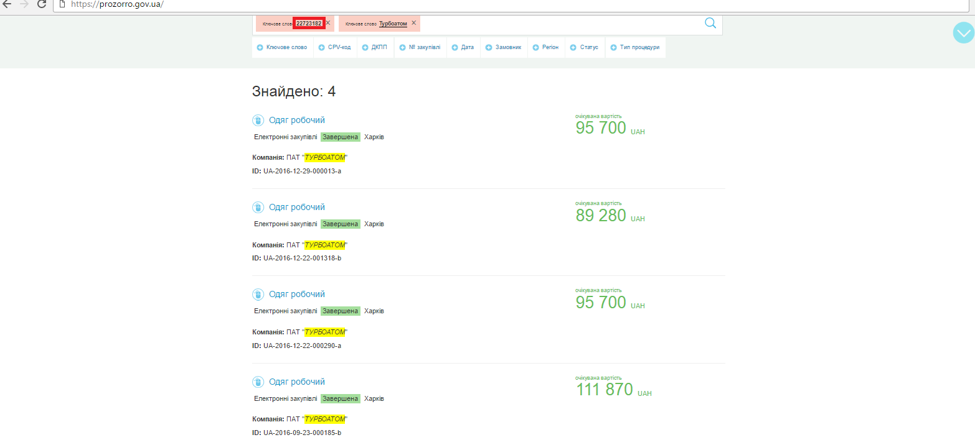Click the round blue down-arrow button
The width and height of the screenshot is (975, 445).
[x=963, y=32]
